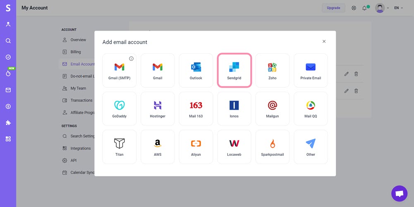Select the Private Email provider card
This screenshot has width=414, height=207.
click(311, 70)
